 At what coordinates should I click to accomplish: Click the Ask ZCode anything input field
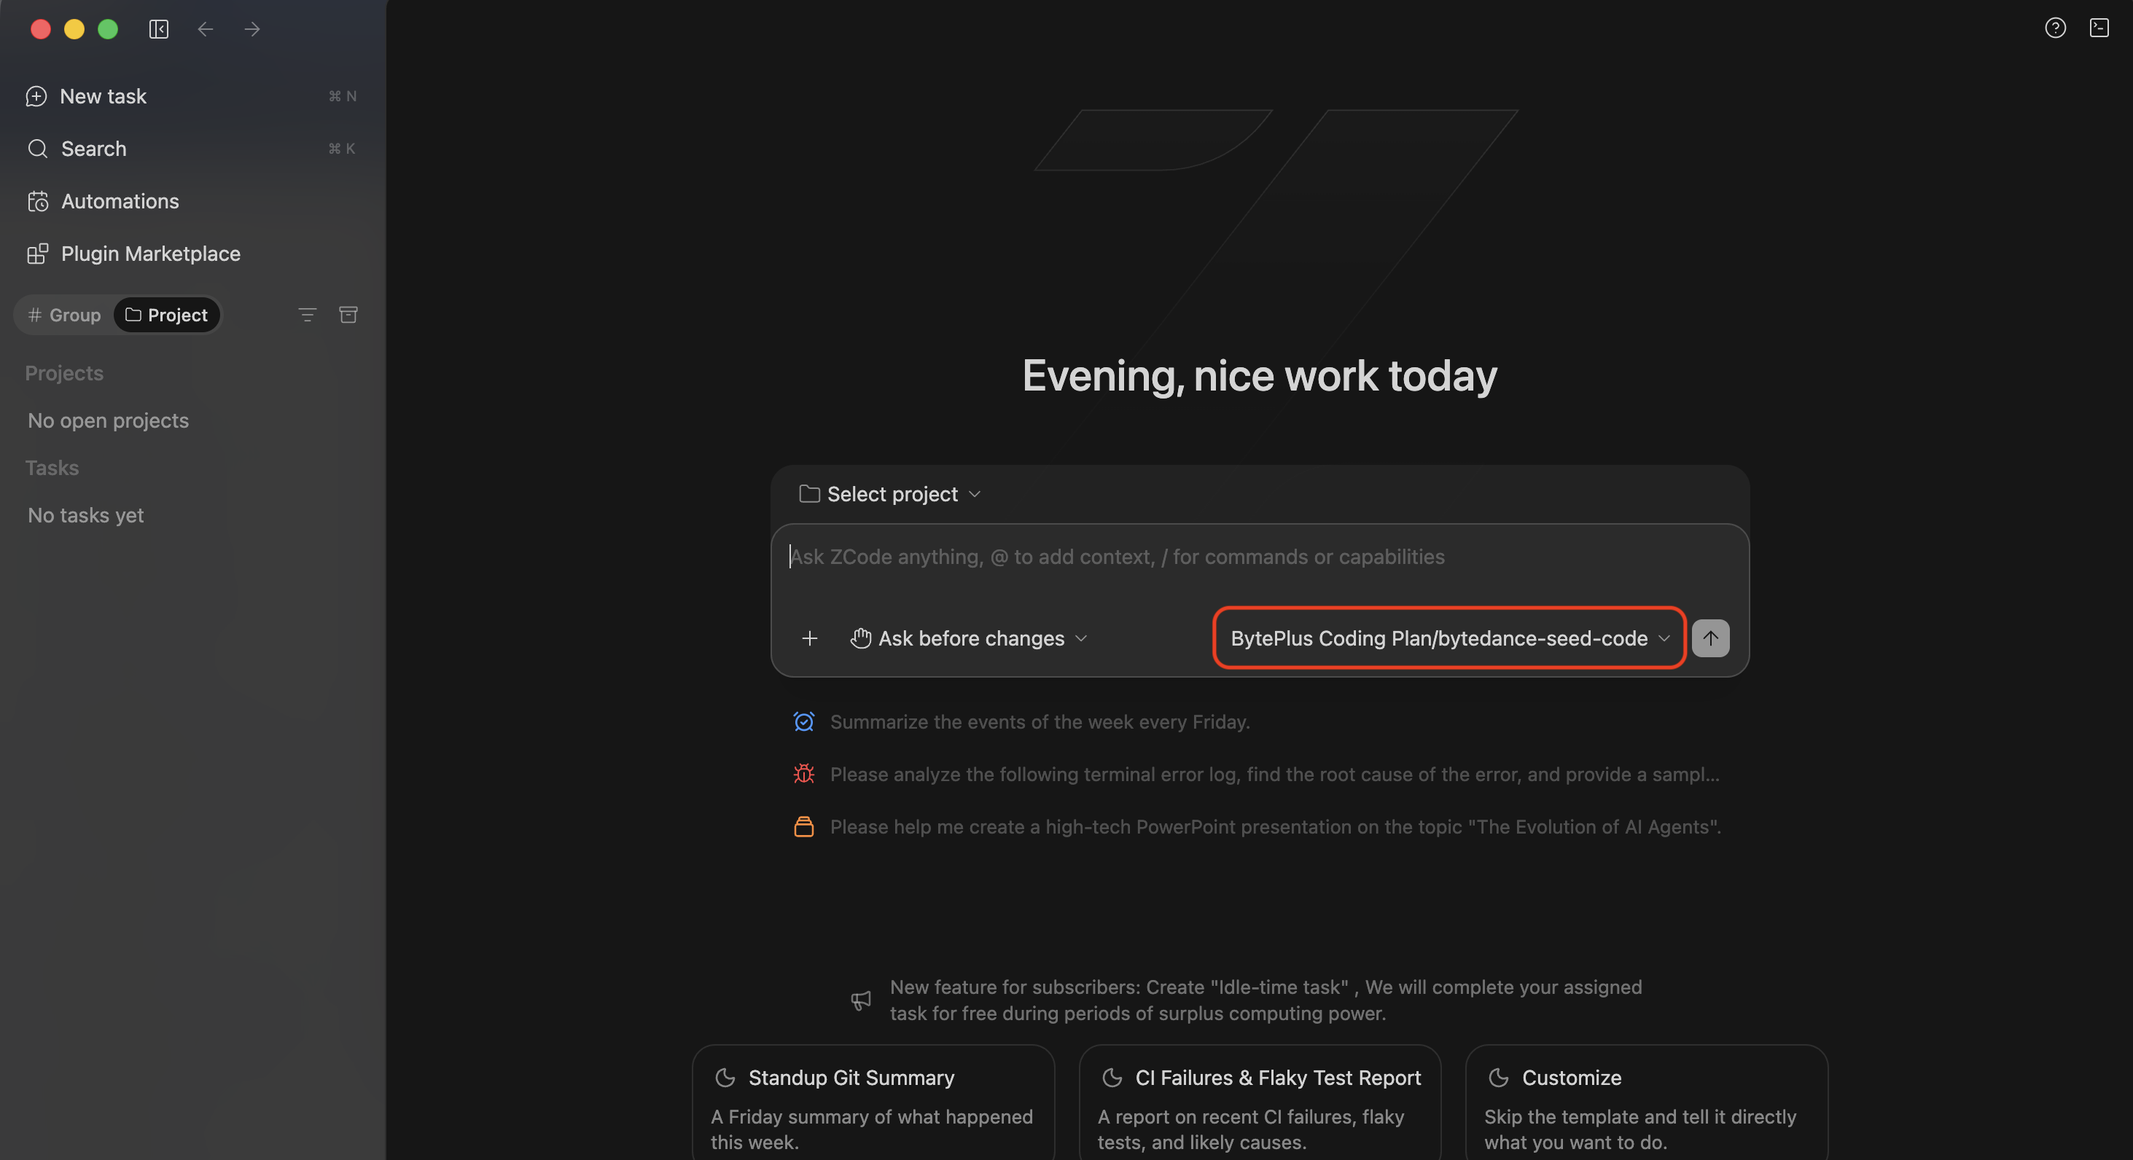[1259, 557]
